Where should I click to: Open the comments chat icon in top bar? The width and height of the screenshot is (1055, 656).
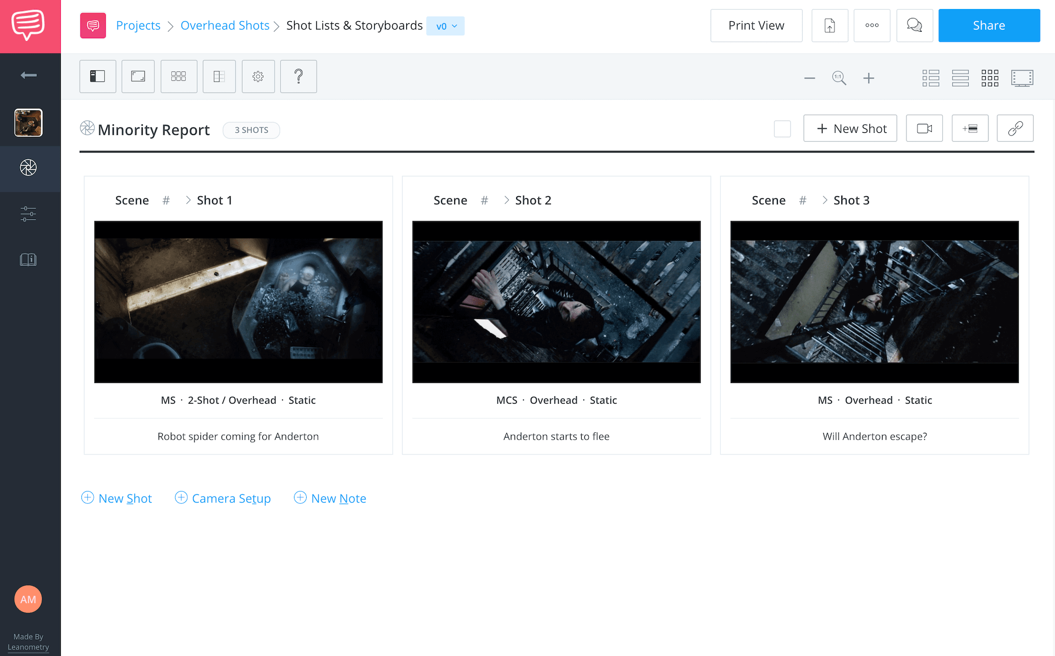click(x=915, y=25)
